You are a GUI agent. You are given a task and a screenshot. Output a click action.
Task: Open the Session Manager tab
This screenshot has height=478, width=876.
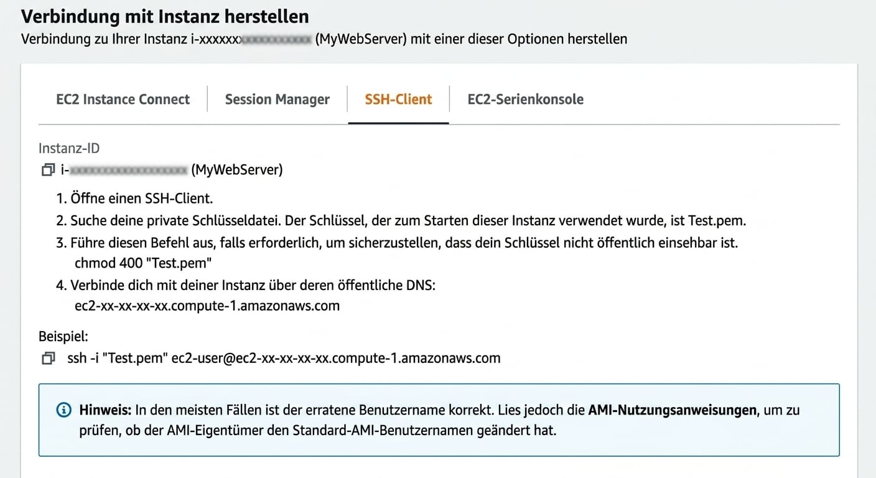click(277, 99)
